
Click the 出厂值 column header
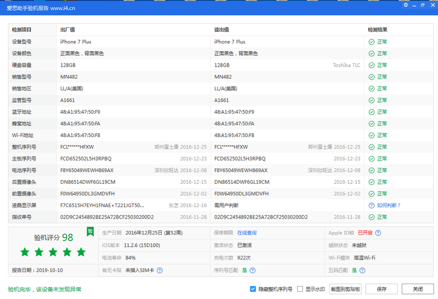click(x=68, y=30)
